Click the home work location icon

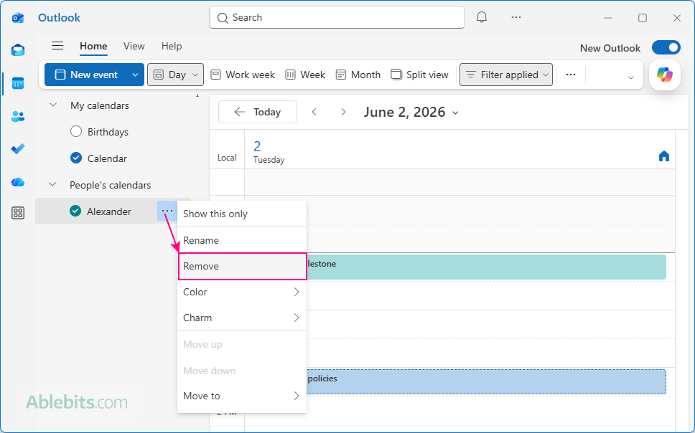tap(664, 156)
